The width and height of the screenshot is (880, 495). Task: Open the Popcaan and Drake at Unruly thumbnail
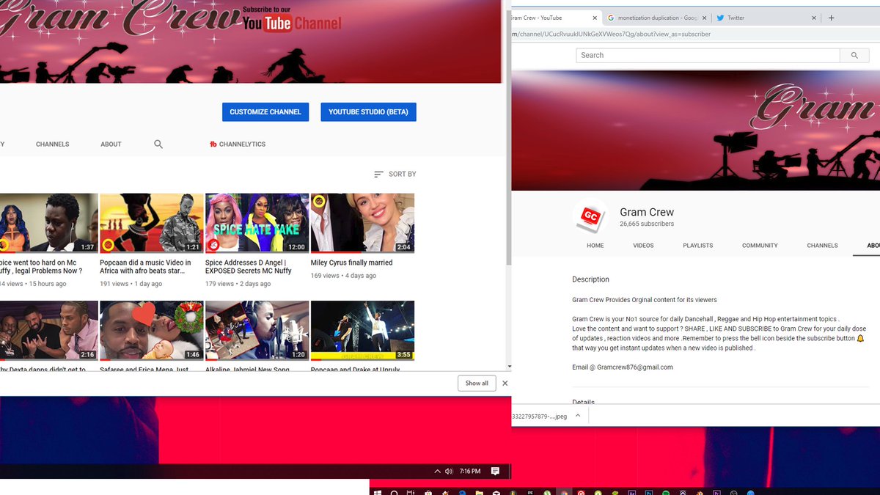pyautogui.click(x=362, y=331)
